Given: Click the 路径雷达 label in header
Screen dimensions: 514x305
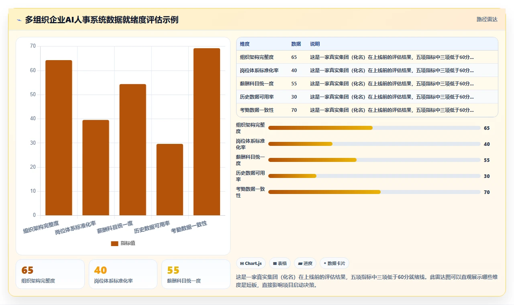Looking at the screenshot, I should [x=487, y=19].
